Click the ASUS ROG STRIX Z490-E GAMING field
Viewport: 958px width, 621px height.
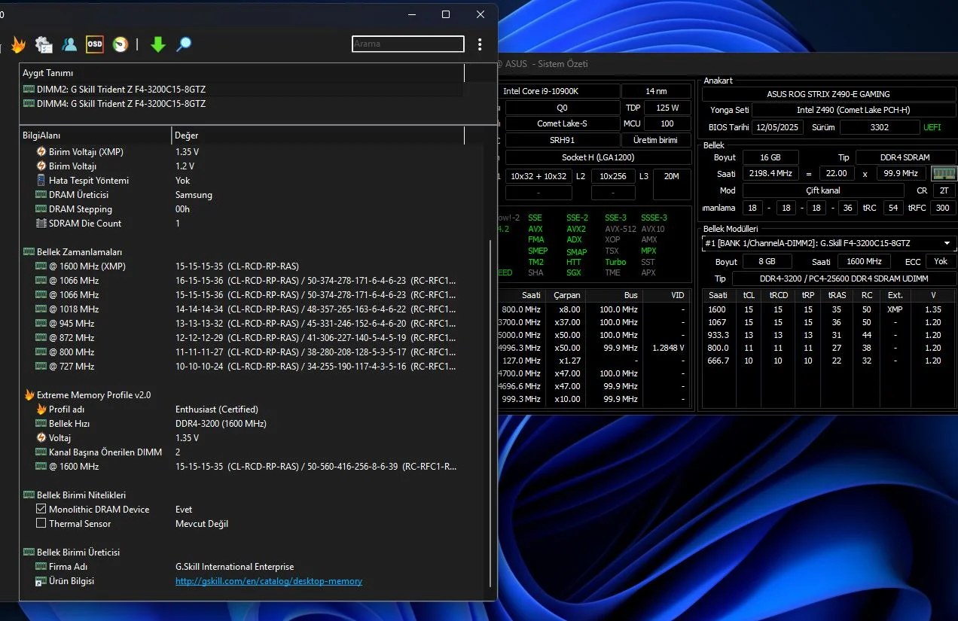[828, 94]
